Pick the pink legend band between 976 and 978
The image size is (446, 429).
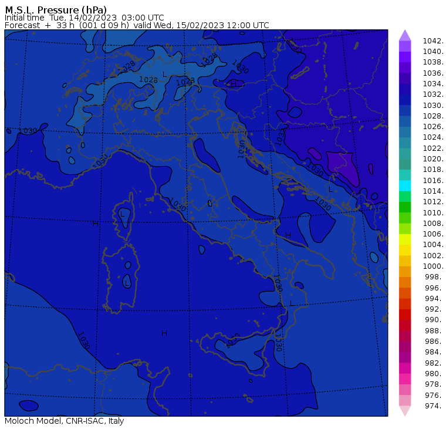pyautogui.click(x=405, y=390)
